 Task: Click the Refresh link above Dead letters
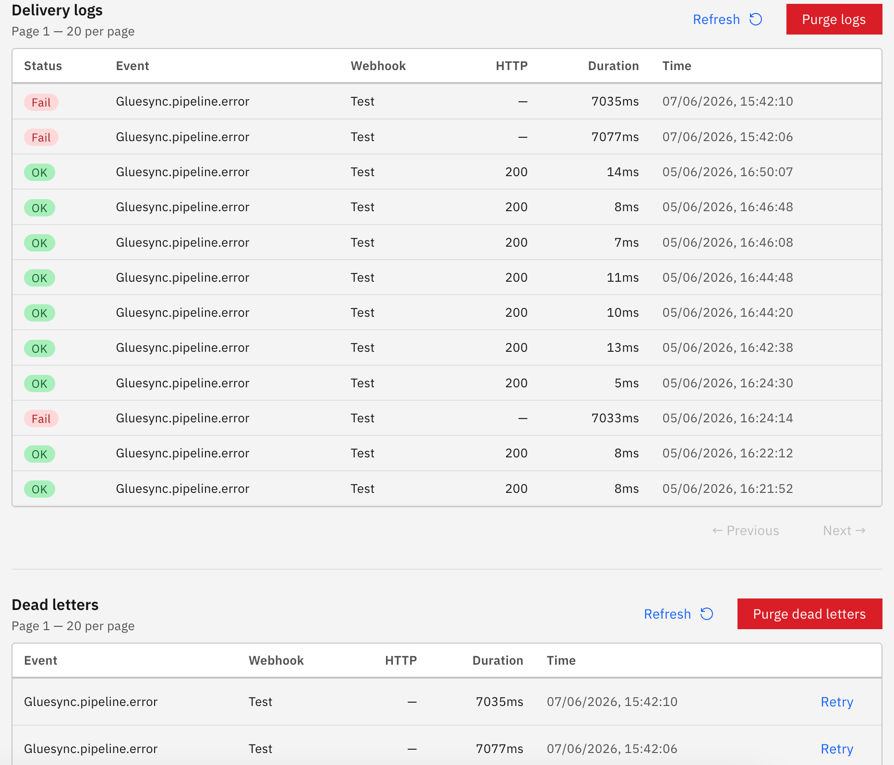click(x=667, y=614)
